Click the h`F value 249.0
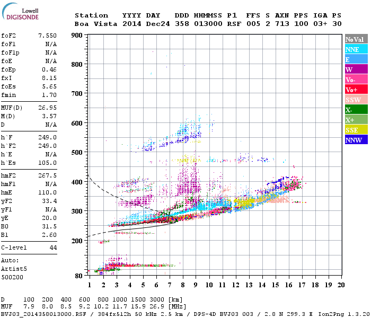Image resolution: width=371 pixels, height=318 pixels. [x=47, y=137]
